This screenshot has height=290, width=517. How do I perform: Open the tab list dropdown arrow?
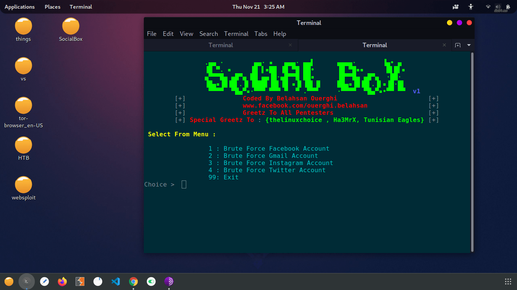pos(469,45)
